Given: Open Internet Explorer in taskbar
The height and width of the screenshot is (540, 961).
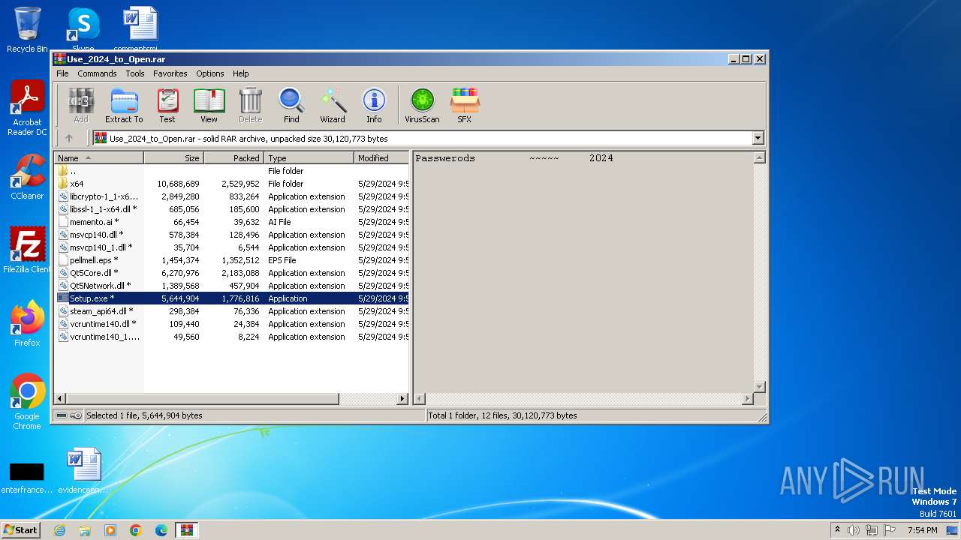Looking at the screenshot, I should coord(59,530).
